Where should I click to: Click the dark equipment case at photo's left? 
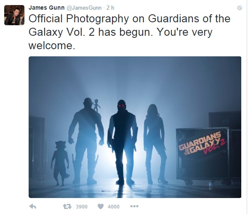click(x=38, y=148)
